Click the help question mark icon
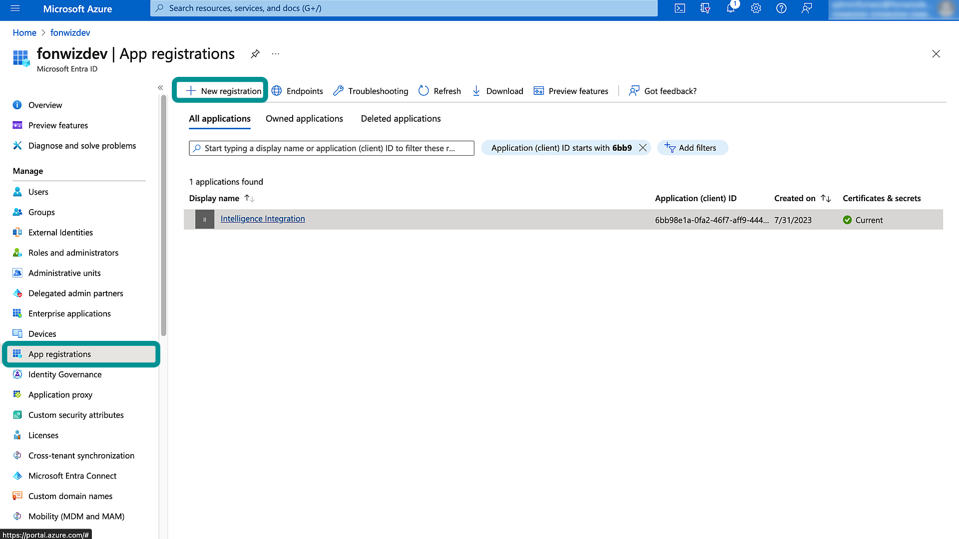Screen dimensions: 959x539 pos(781,8)
